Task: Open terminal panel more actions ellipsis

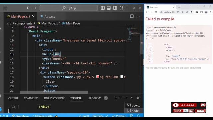Action: click(126, 98)
